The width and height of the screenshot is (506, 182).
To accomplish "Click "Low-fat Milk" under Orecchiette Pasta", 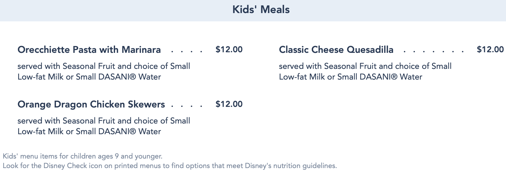I will click(x=40, y=77).
